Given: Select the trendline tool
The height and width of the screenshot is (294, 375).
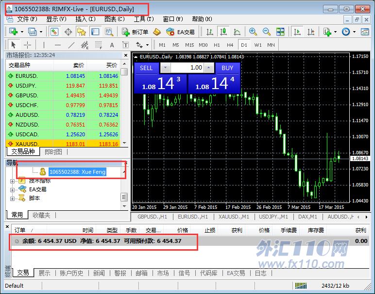Looking at the screenshot, I should [71, 45].
